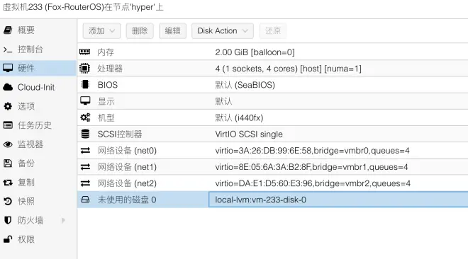
Task: Expand the 防火墙 submenu arrow
Action: pos(63,220)
